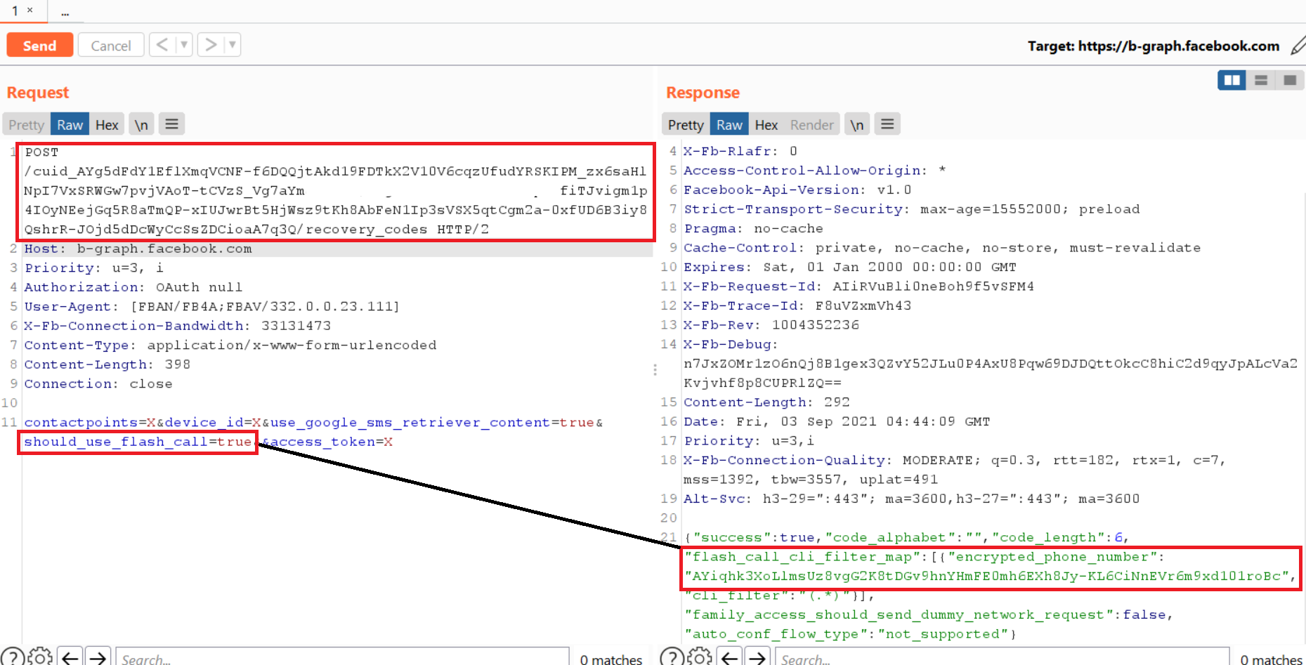Open Response search settings gear
Image resolution: width=1306 pixels, height=665 pixels.
click(699, 657)
